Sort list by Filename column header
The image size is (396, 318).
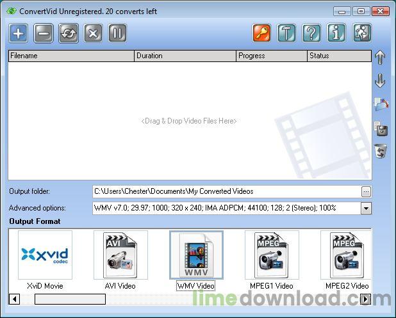70,56
